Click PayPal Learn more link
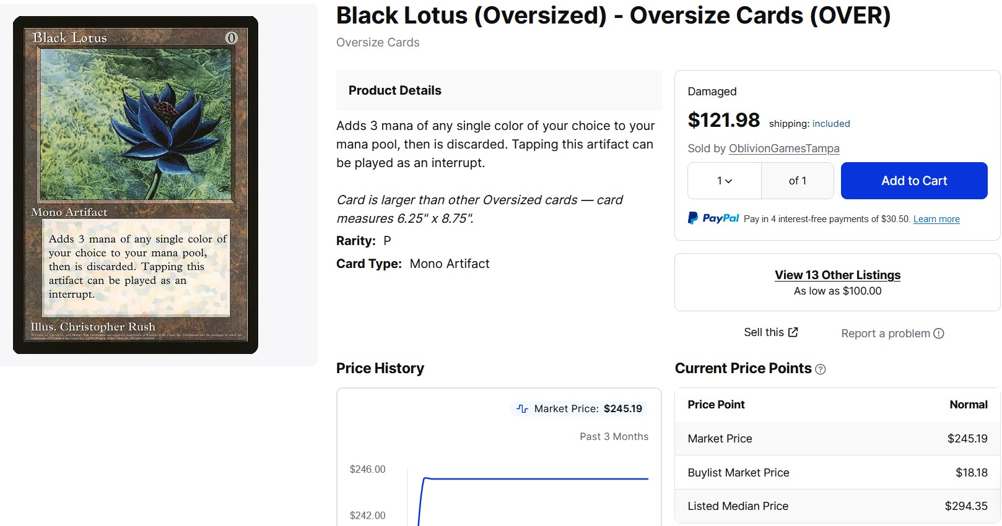The image size is (1002, 526). click(x=936, y=219)
